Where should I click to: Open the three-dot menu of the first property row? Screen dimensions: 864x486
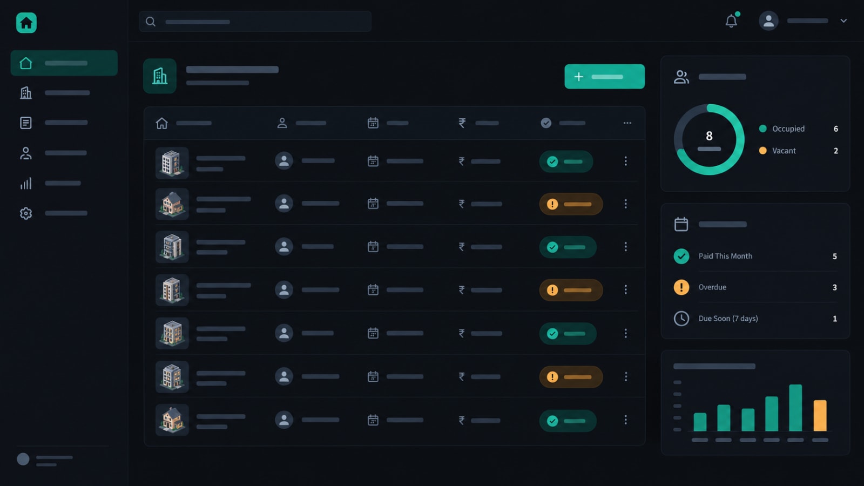click(x=626, y=161)
